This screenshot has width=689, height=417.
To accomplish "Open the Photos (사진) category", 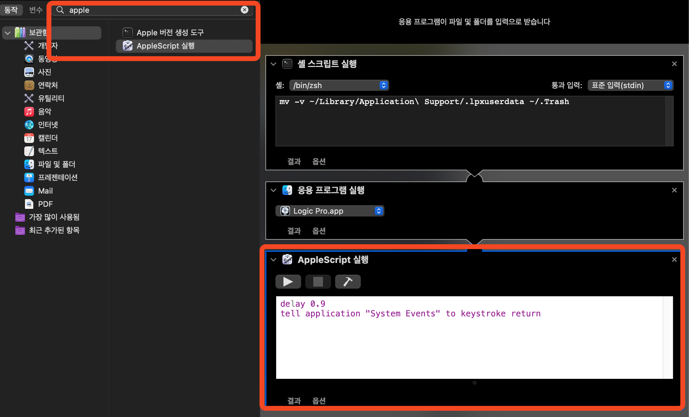I will pyautogui.click(x=44, y=72).
